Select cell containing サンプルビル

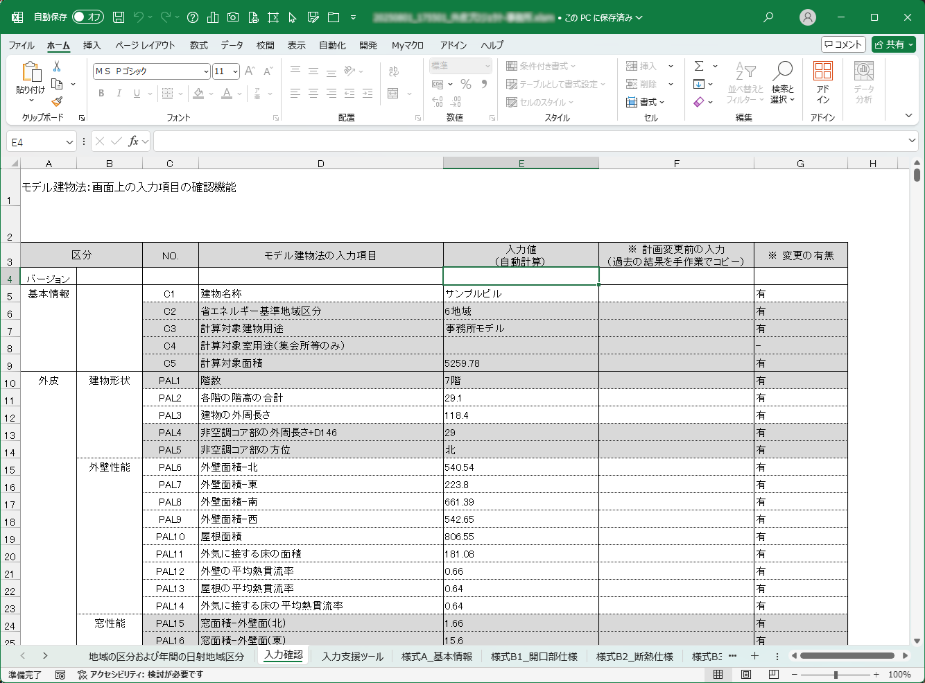pyautogui.click(x=521, y=293)
